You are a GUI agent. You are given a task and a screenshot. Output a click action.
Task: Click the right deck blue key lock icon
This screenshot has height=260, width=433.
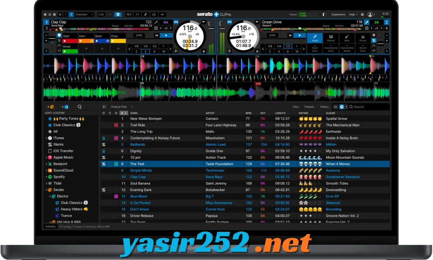coord(367,22)
